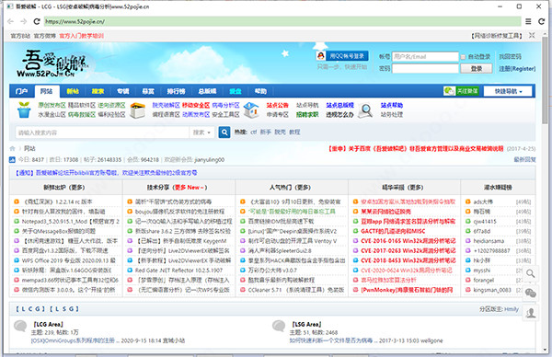Screen dimensions: 552x357
Task: Click the user kingsman_0083
Action: pos(492,290)
